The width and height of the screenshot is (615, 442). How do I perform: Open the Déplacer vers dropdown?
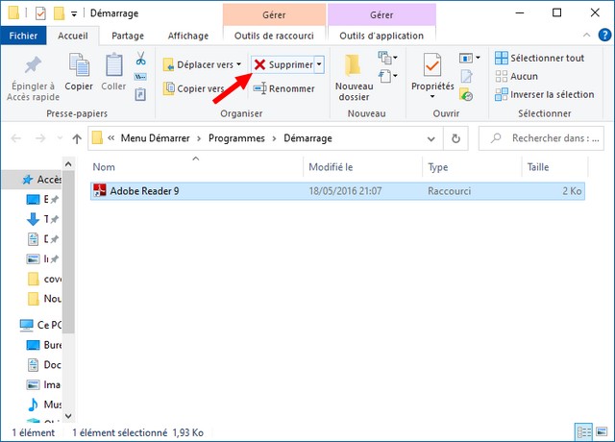coord(202,64)
